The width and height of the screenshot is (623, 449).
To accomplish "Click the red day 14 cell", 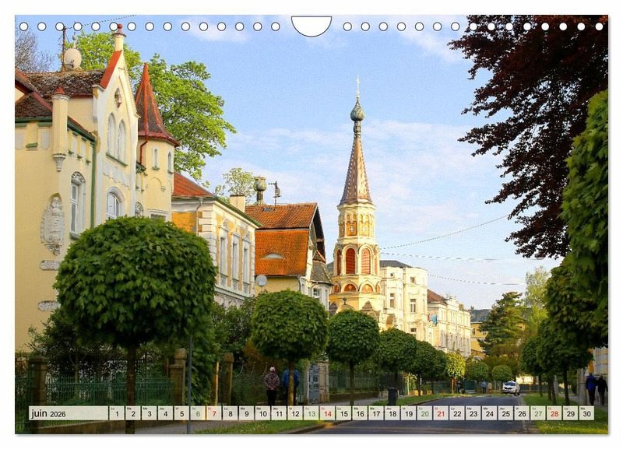I will pyautogui.click(x=328, y=413).
